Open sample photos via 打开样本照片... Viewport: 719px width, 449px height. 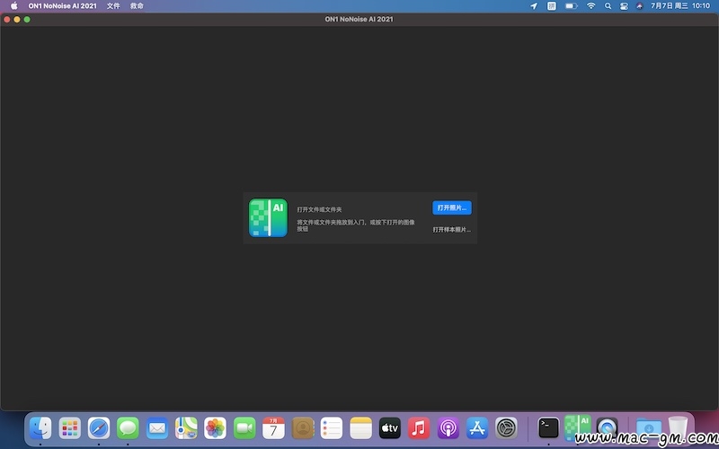click(452, 230)
